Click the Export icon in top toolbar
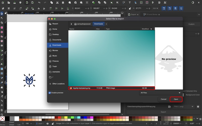 click(x=33, y=3)
